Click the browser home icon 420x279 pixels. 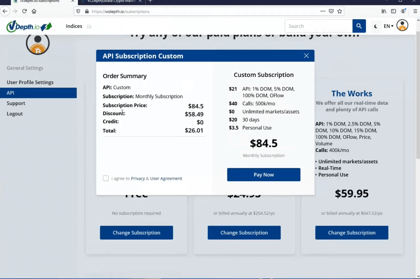[34, 11]
